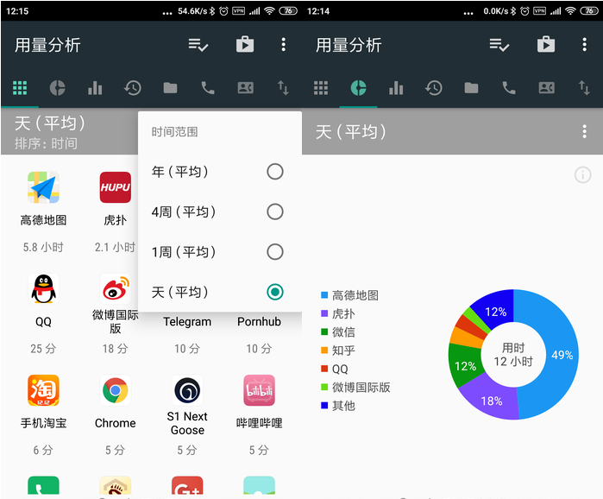Tap the 2.1 小时 usage value
This screenshot has width=603, height=499.
(115, 247)
